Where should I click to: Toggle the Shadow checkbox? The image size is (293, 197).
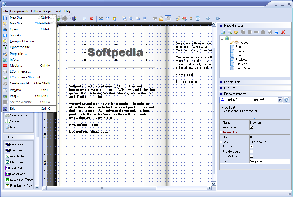click(251, 147)
